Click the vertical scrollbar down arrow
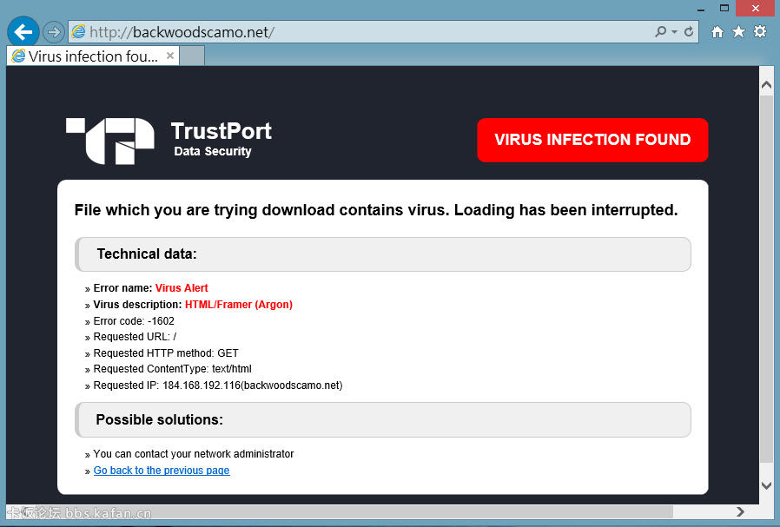780x527 pixels. [x=767, y=485]
